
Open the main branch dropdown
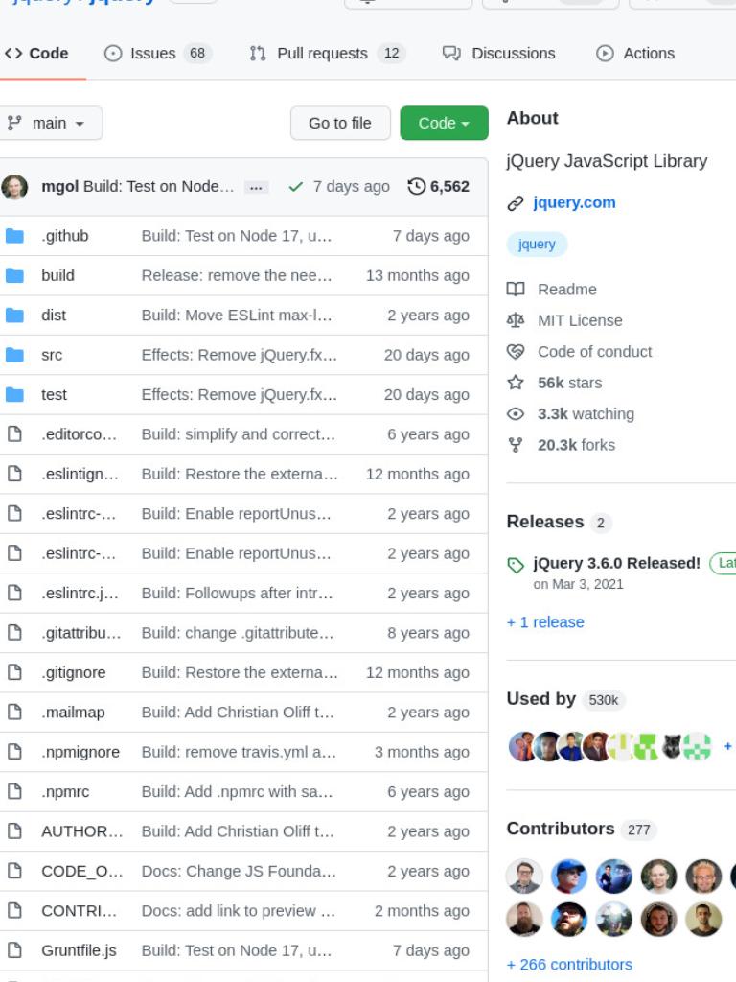pyautogui.click(x=49, y=123)
